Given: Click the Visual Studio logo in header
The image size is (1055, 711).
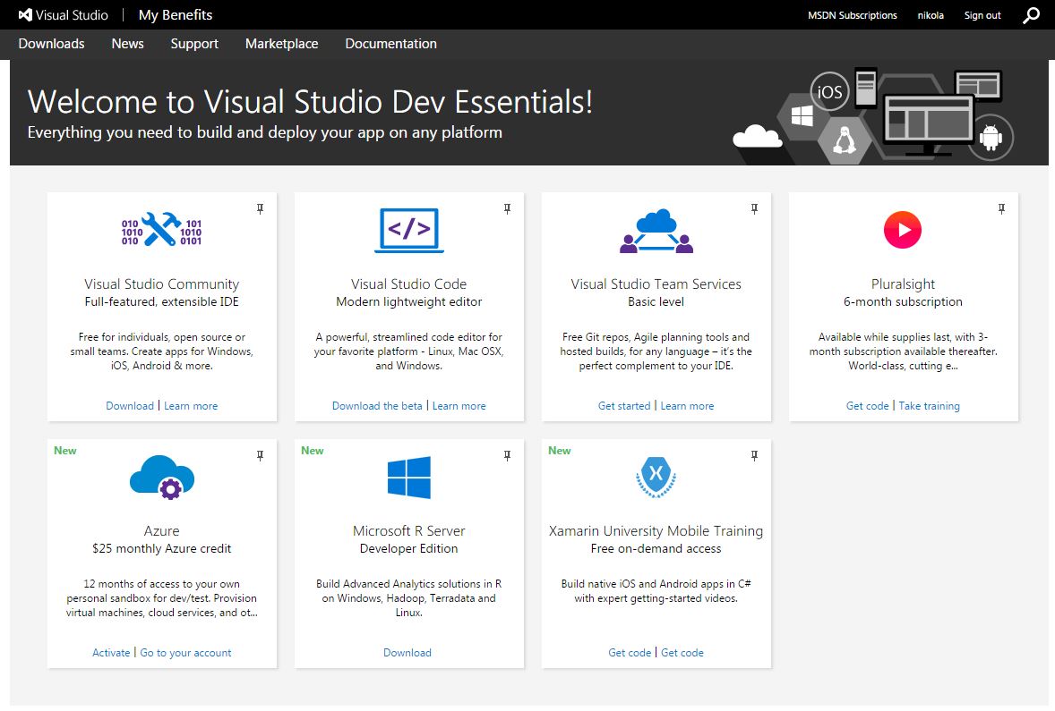Looking at the screenshot, I should coord(64,15).
